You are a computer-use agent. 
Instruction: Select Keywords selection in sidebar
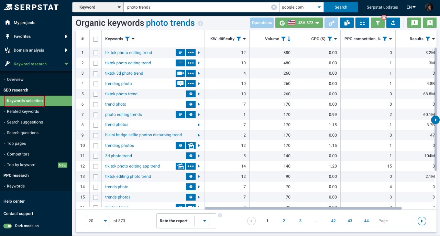25,101
